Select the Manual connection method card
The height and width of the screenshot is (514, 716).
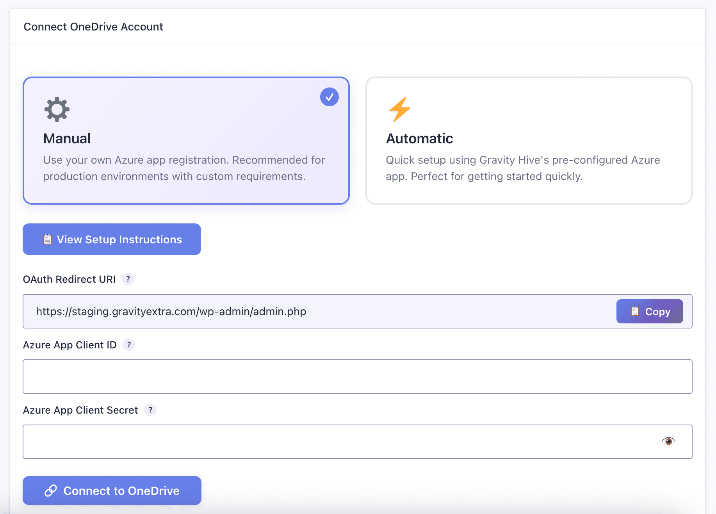coord(186,141)
